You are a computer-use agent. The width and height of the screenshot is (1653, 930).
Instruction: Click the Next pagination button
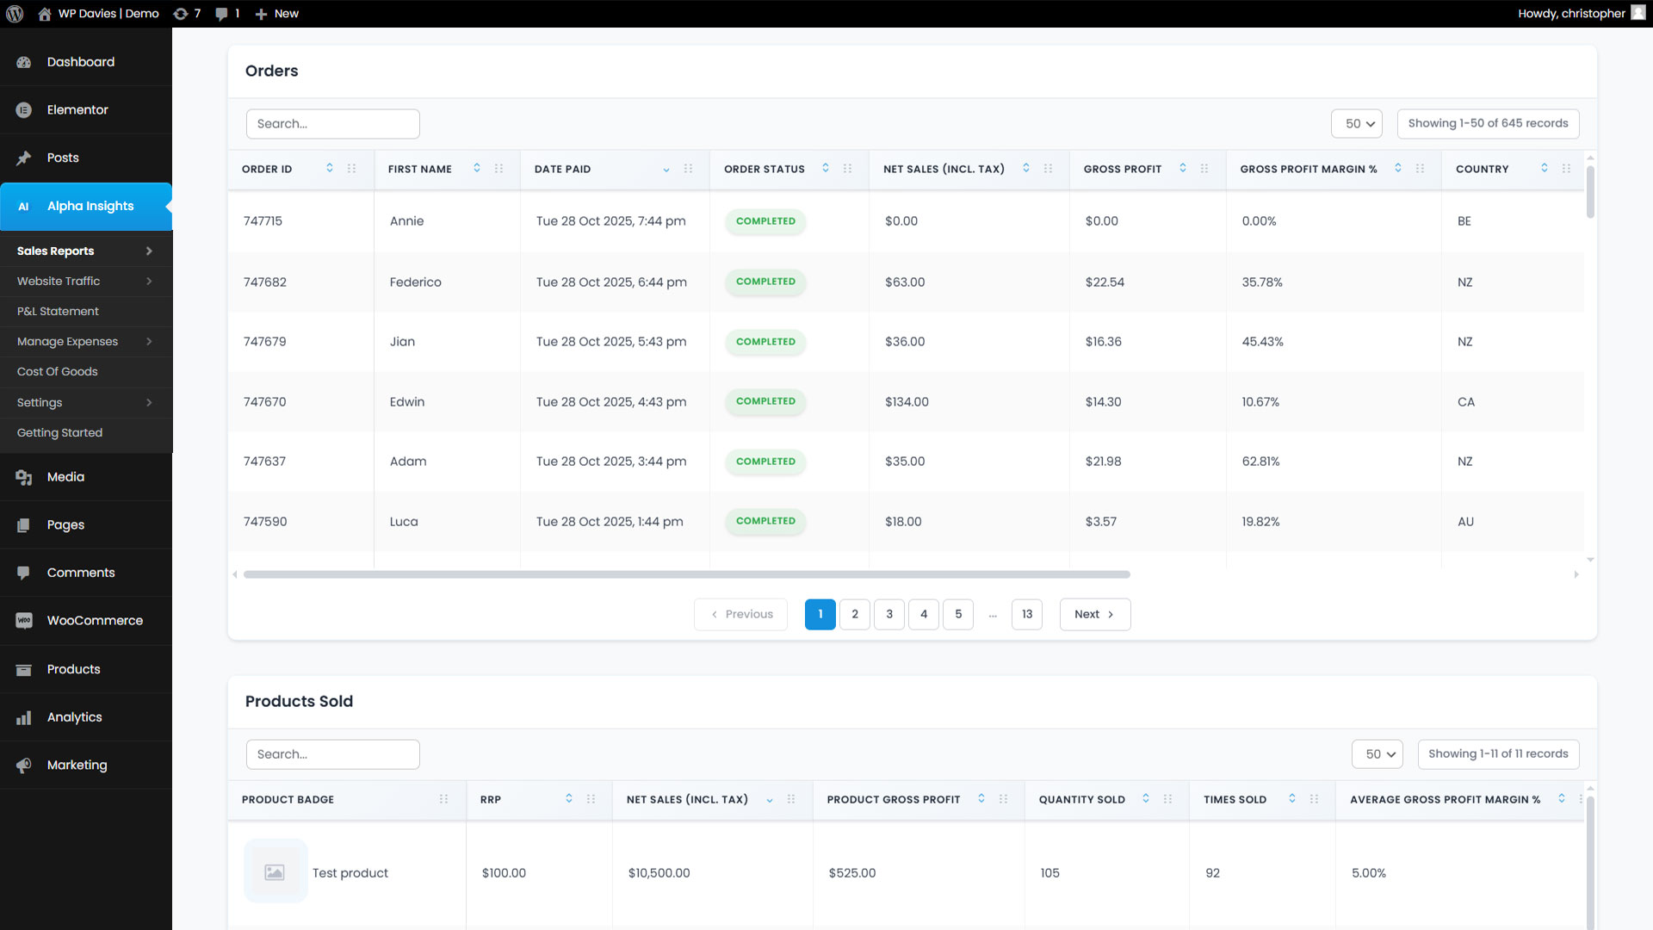click(x=1094, y=615)
